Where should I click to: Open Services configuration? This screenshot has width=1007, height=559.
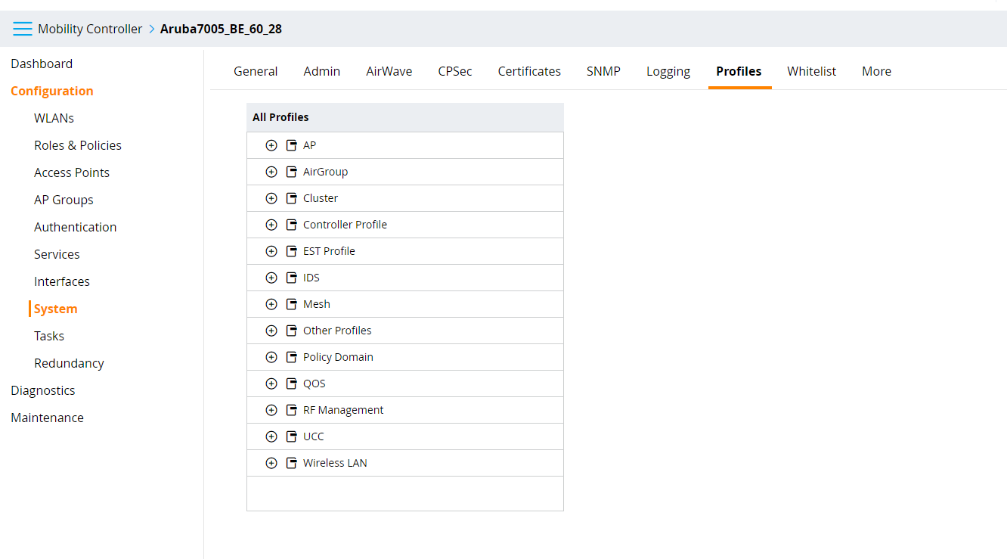[x=57, y=254]
